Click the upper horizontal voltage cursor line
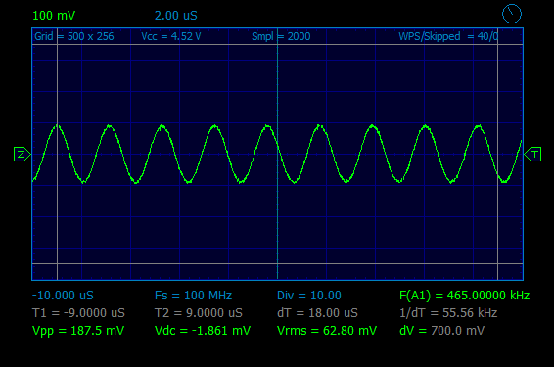Screen dimensions: 554x367 click(x=277, y=44)
